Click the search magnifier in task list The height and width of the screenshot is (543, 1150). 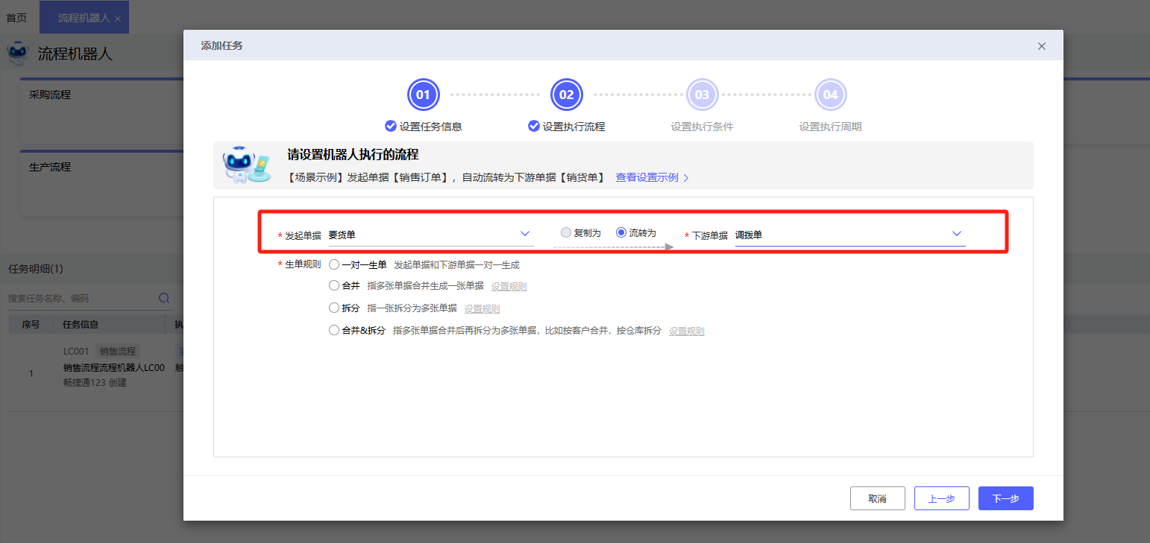164,298
